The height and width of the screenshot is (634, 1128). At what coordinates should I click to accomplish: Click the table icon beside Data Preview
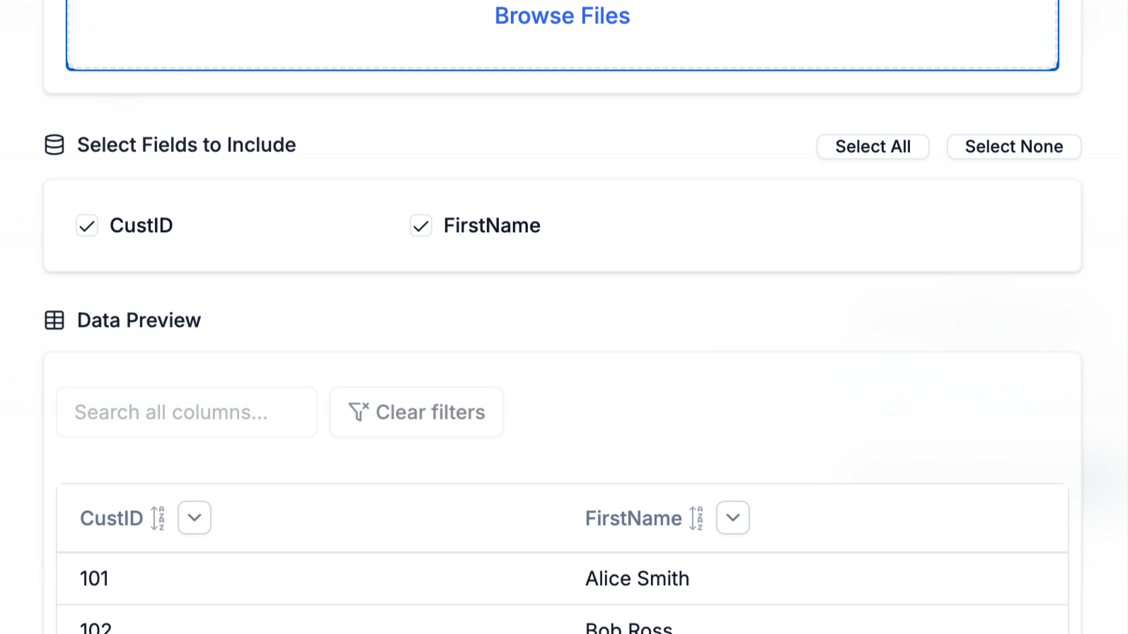(x=54, y=320)
